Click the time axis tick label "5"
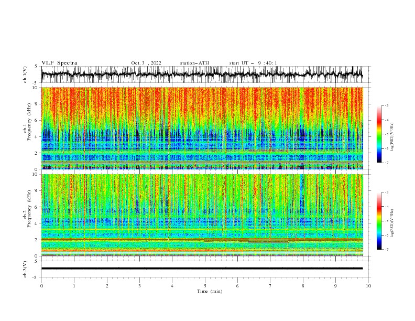This screenshot has width=415, height=321. coord(205,286)
